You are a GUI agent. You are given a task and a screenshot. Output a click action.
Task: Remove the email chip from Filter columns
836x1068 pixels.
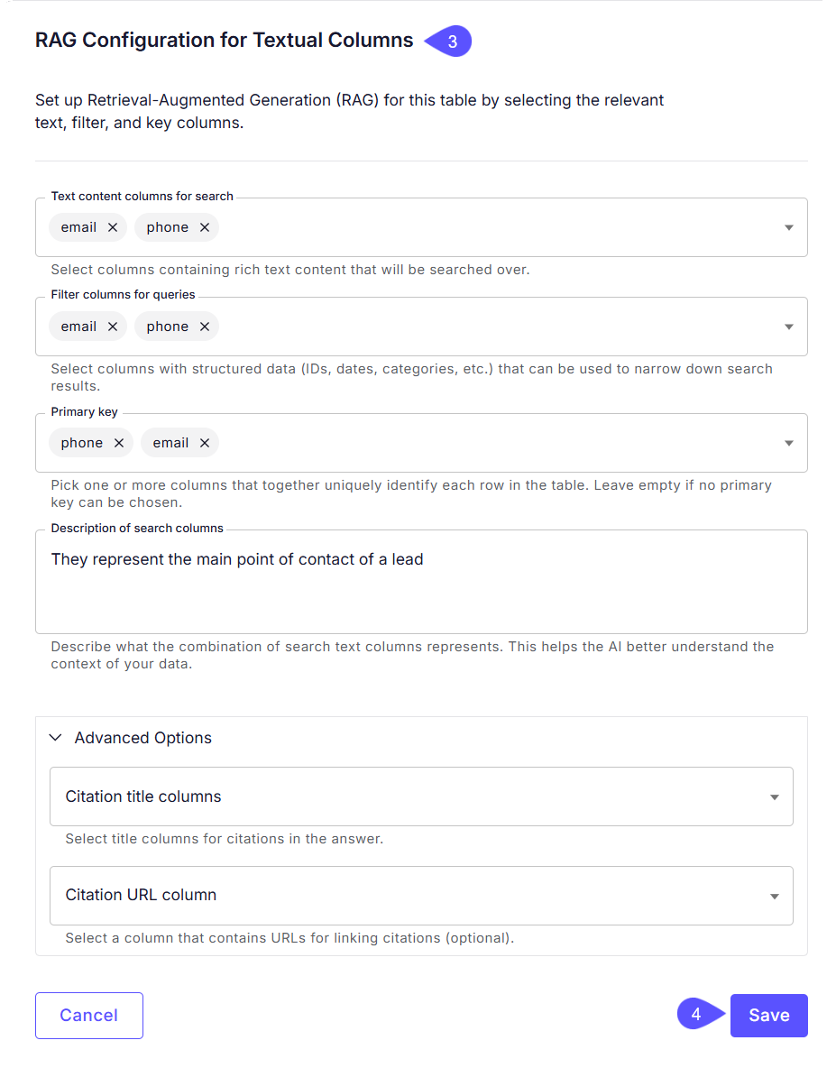click(112, 326)
